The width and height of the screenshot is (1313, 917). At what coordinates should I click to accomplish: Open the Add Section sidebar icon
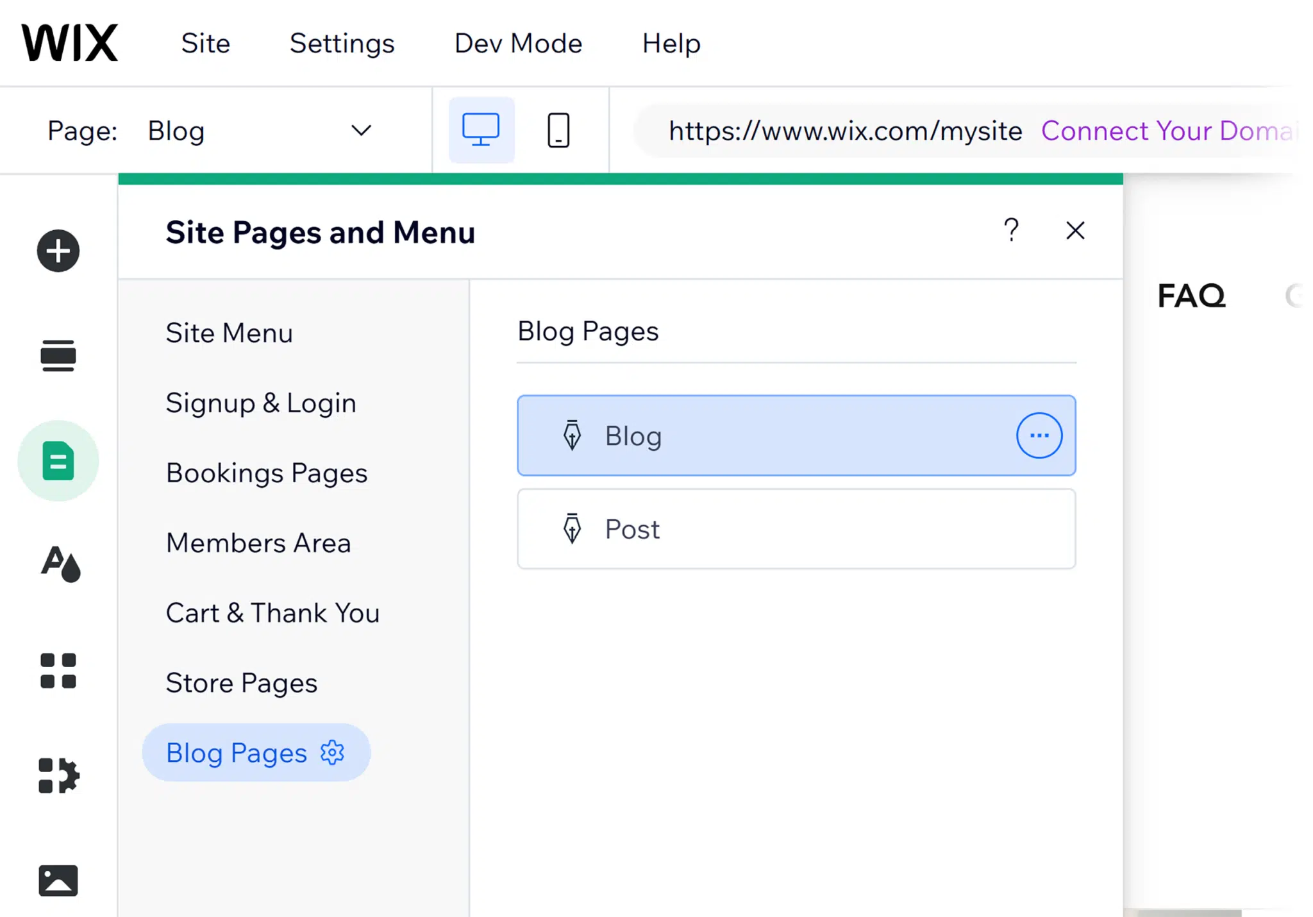[58, 355]
